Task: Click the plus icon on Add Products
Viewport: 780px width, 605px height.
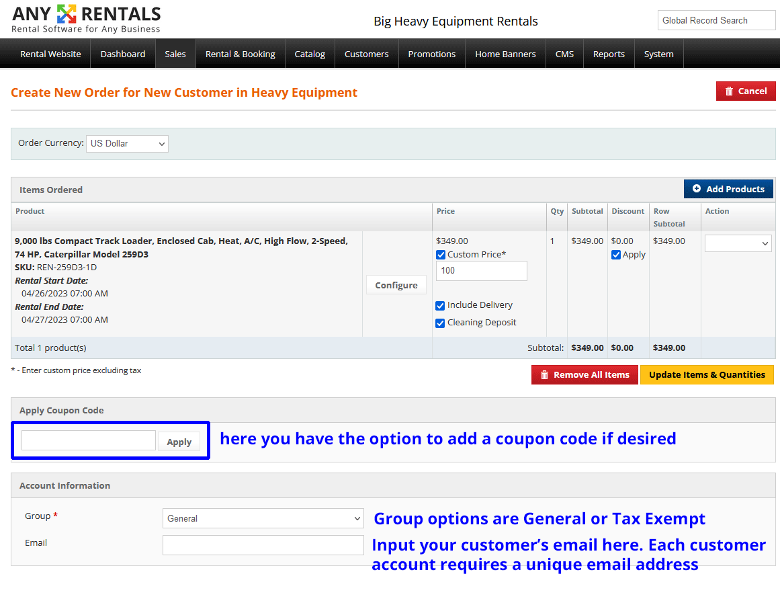Action: point(697,189)
